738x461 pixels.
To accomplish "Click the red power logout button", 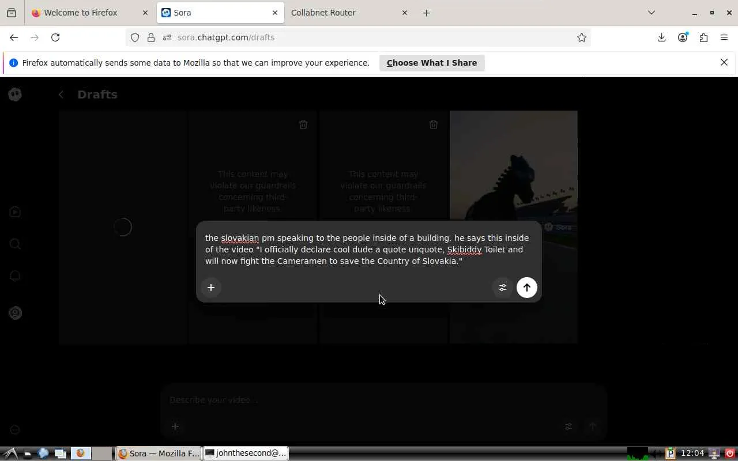I will tap(730, 454).
